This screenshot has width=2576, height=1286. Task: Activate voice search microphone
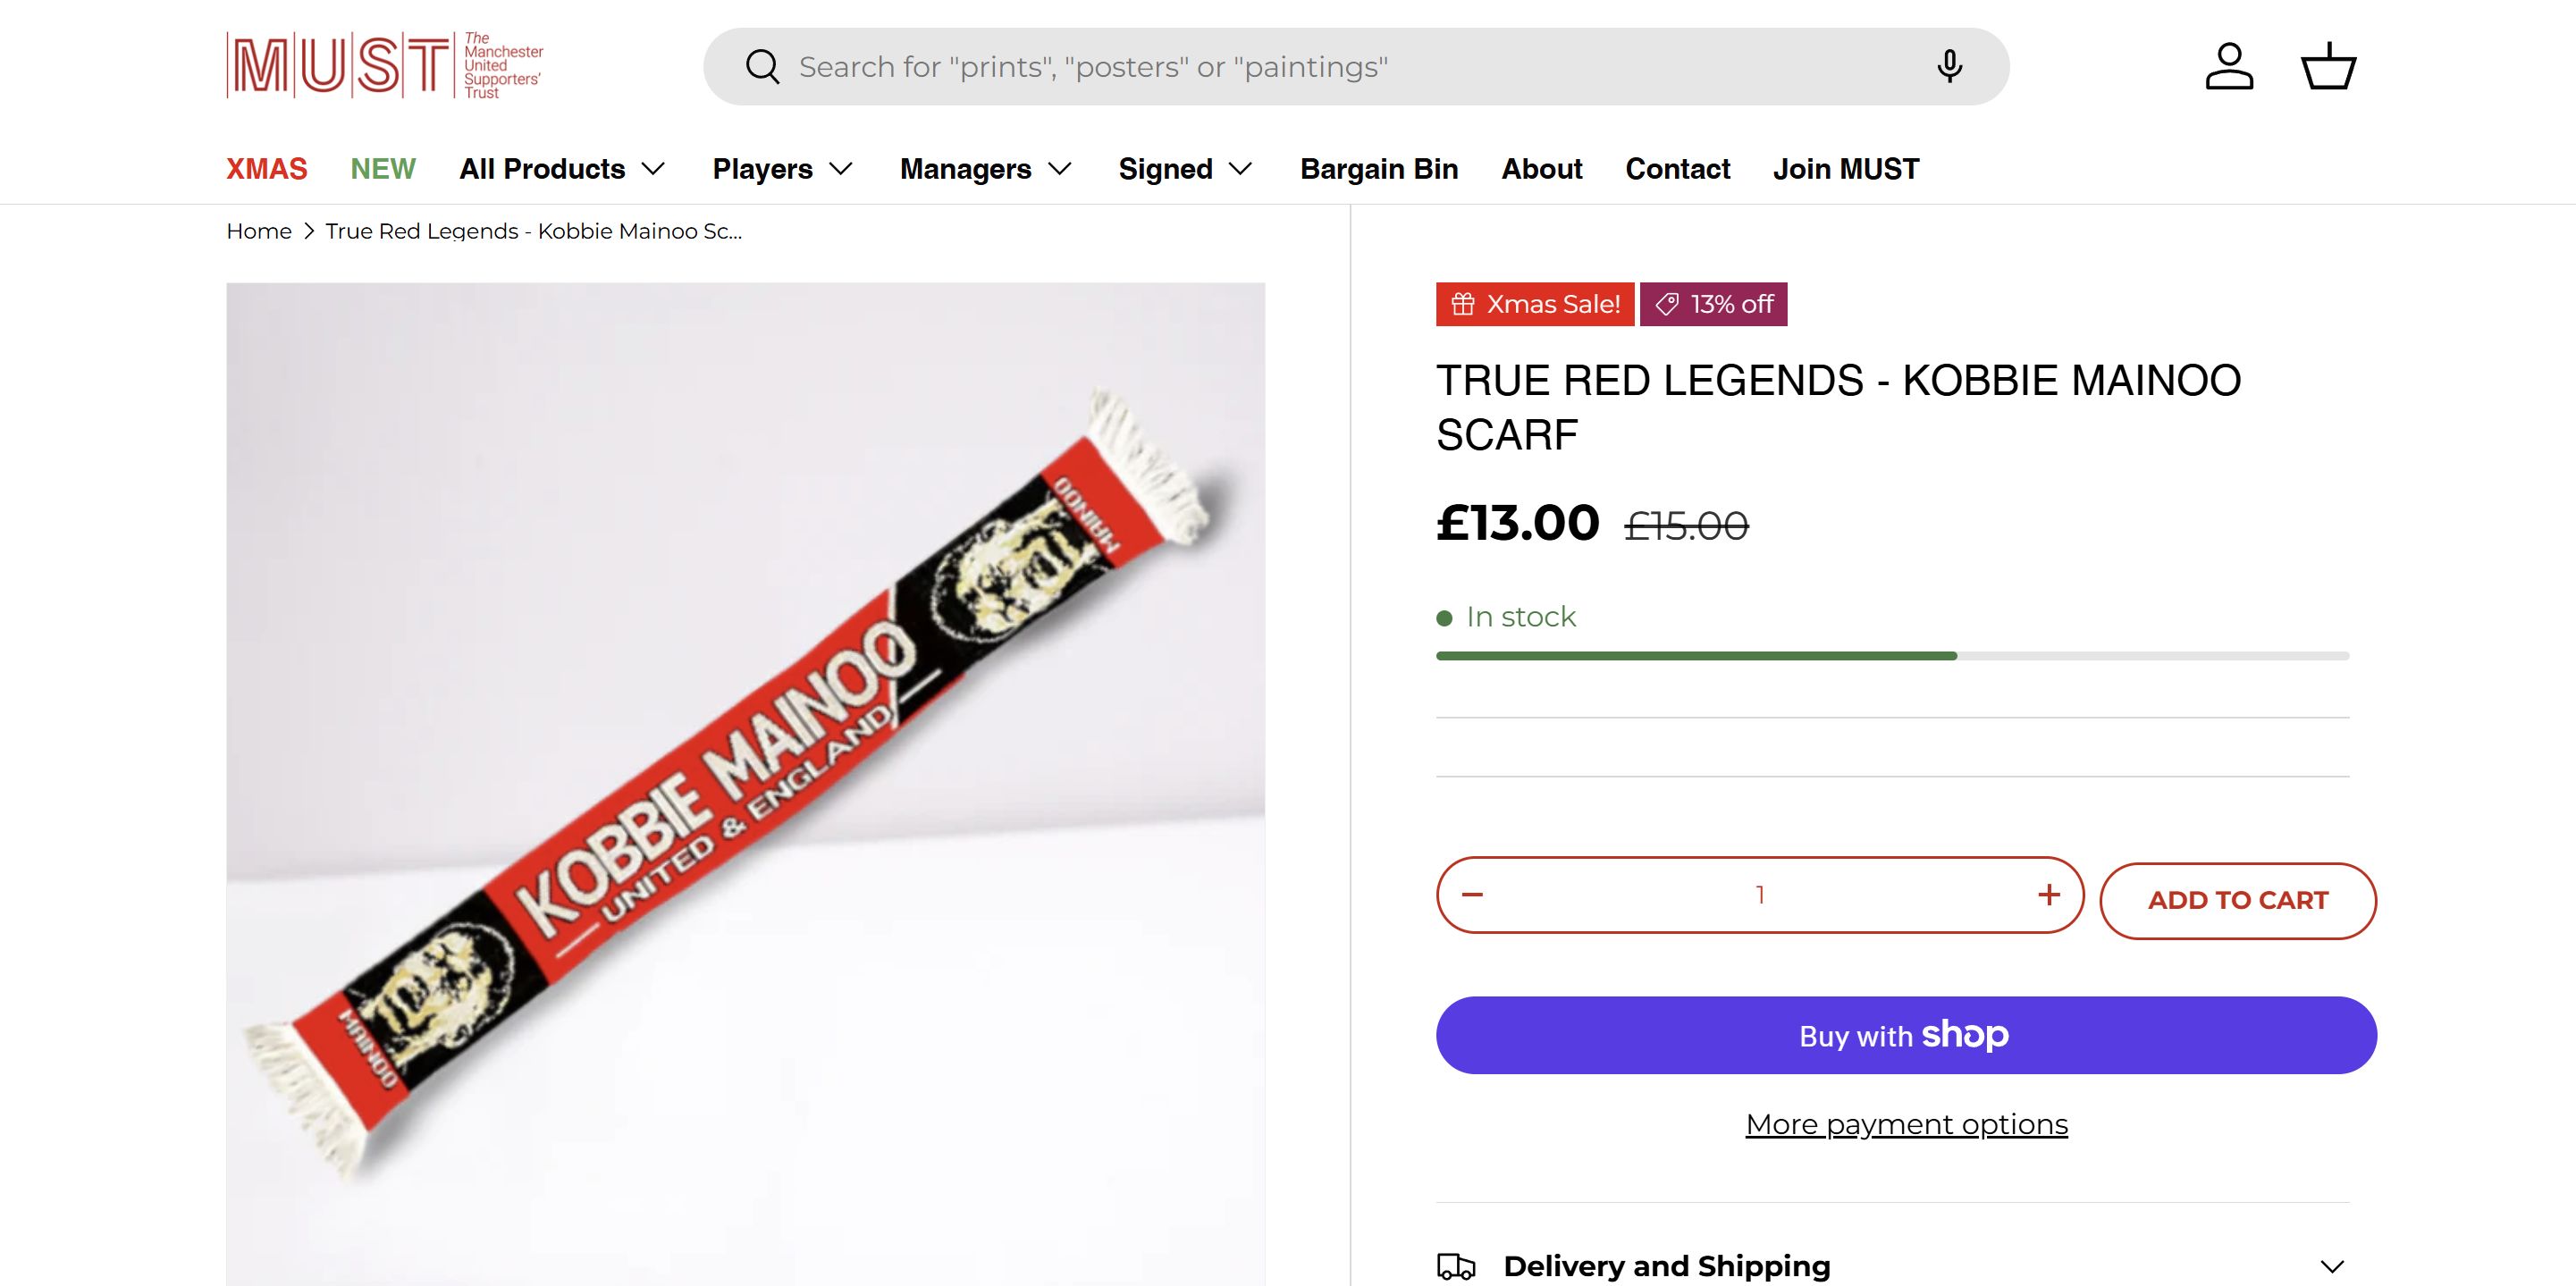click(x=1949, y=67)
